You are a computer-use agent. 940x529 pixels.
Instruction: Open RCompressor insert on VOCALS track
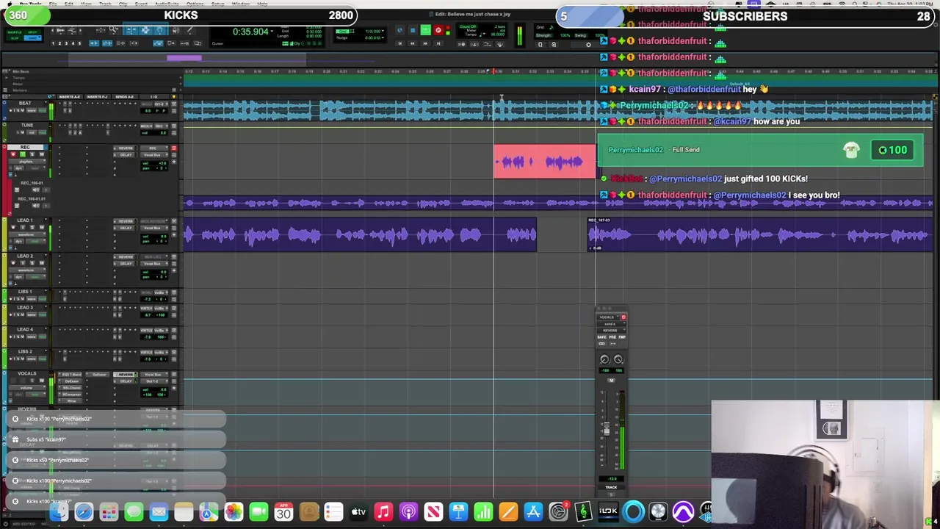pos(70,394)
